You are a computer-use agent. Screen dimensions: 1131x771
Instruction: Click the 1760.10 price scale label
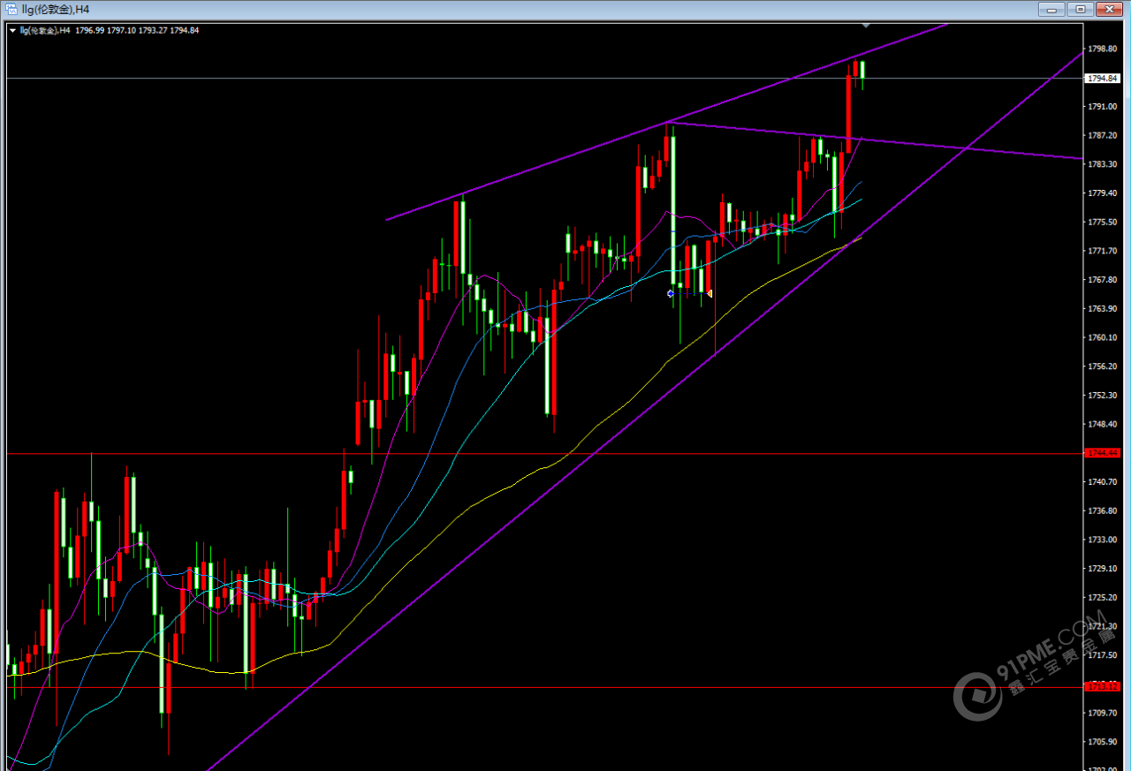[1102, 337]
